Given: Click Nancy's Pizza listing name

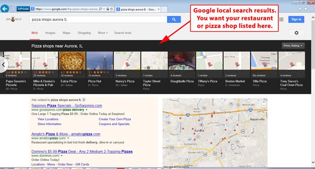Looking at the screenshot, I should pos(125,81).
